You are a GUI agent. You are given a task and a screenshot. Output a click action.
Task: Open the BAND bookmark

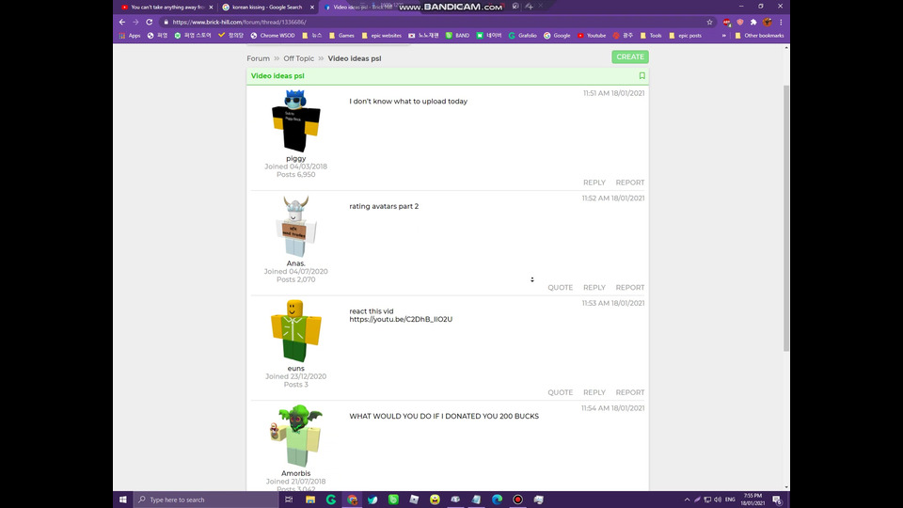pyautogui.click(x=457, y=36)
